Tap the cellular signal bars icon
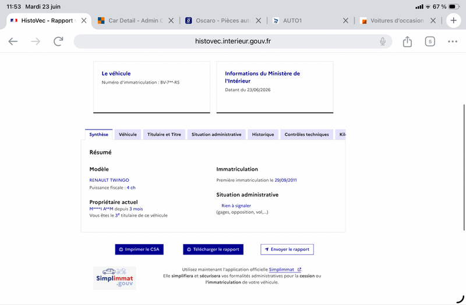Viewport: 466px width, 305px height. pyautogui.click(x=419, y=6)
